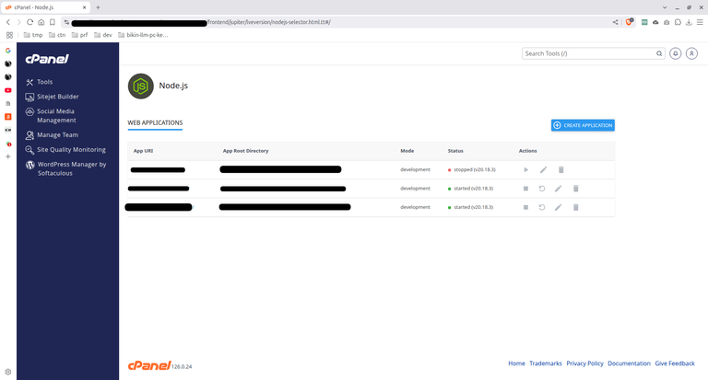Screen dimensions: 708x380
Task: Click the browser back arrow
Action: coord(8,22)
